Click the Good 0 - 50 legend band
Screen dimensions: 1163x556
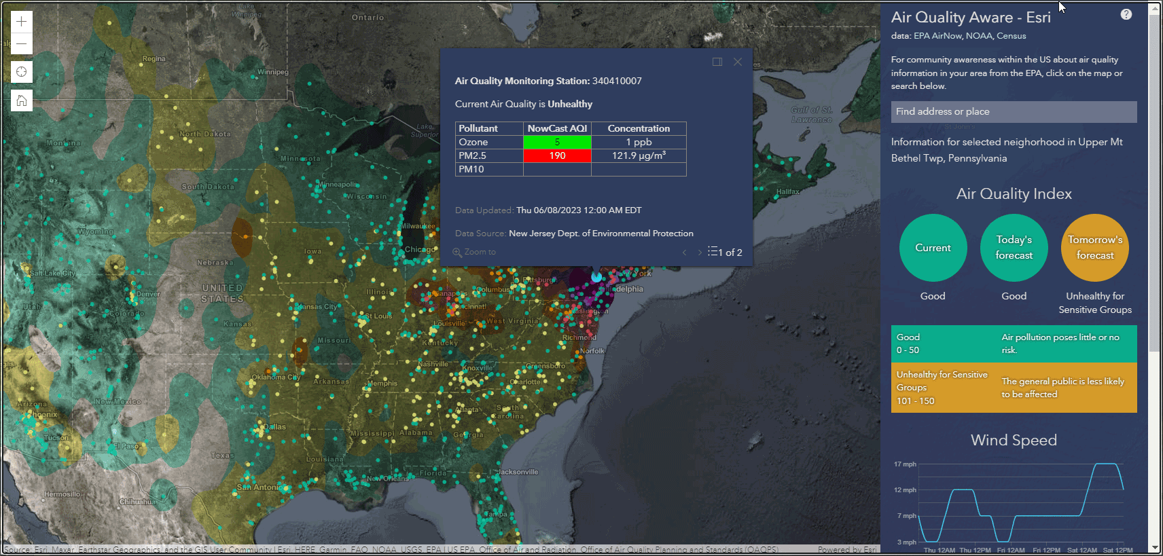click(1014, 344)
